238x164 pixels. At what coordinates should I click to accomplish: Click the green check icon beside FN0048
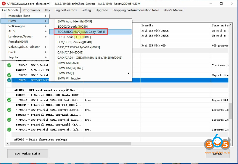point(9,65)
